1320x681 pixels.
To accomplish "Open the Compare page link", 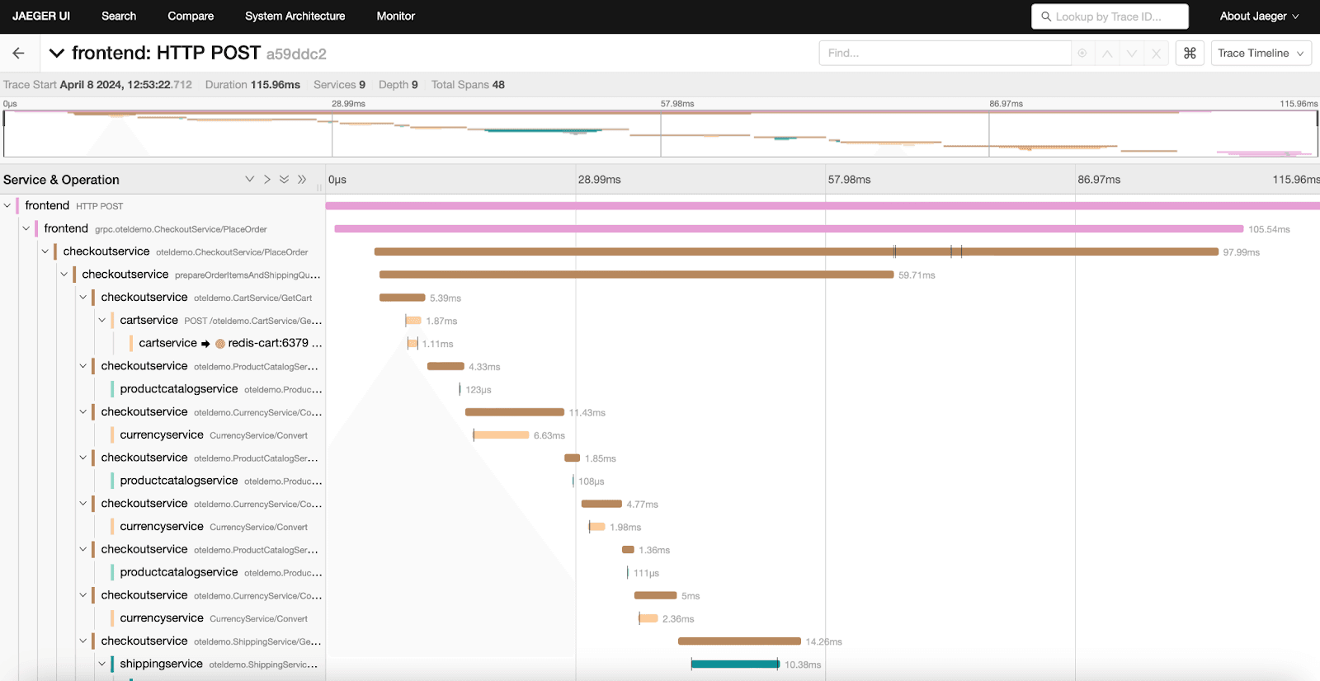I will 191,16.
